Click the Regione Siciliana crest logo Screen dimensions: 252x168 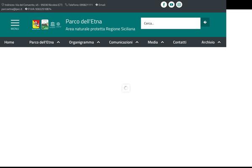pyautogui.click(x=36, y=25)
